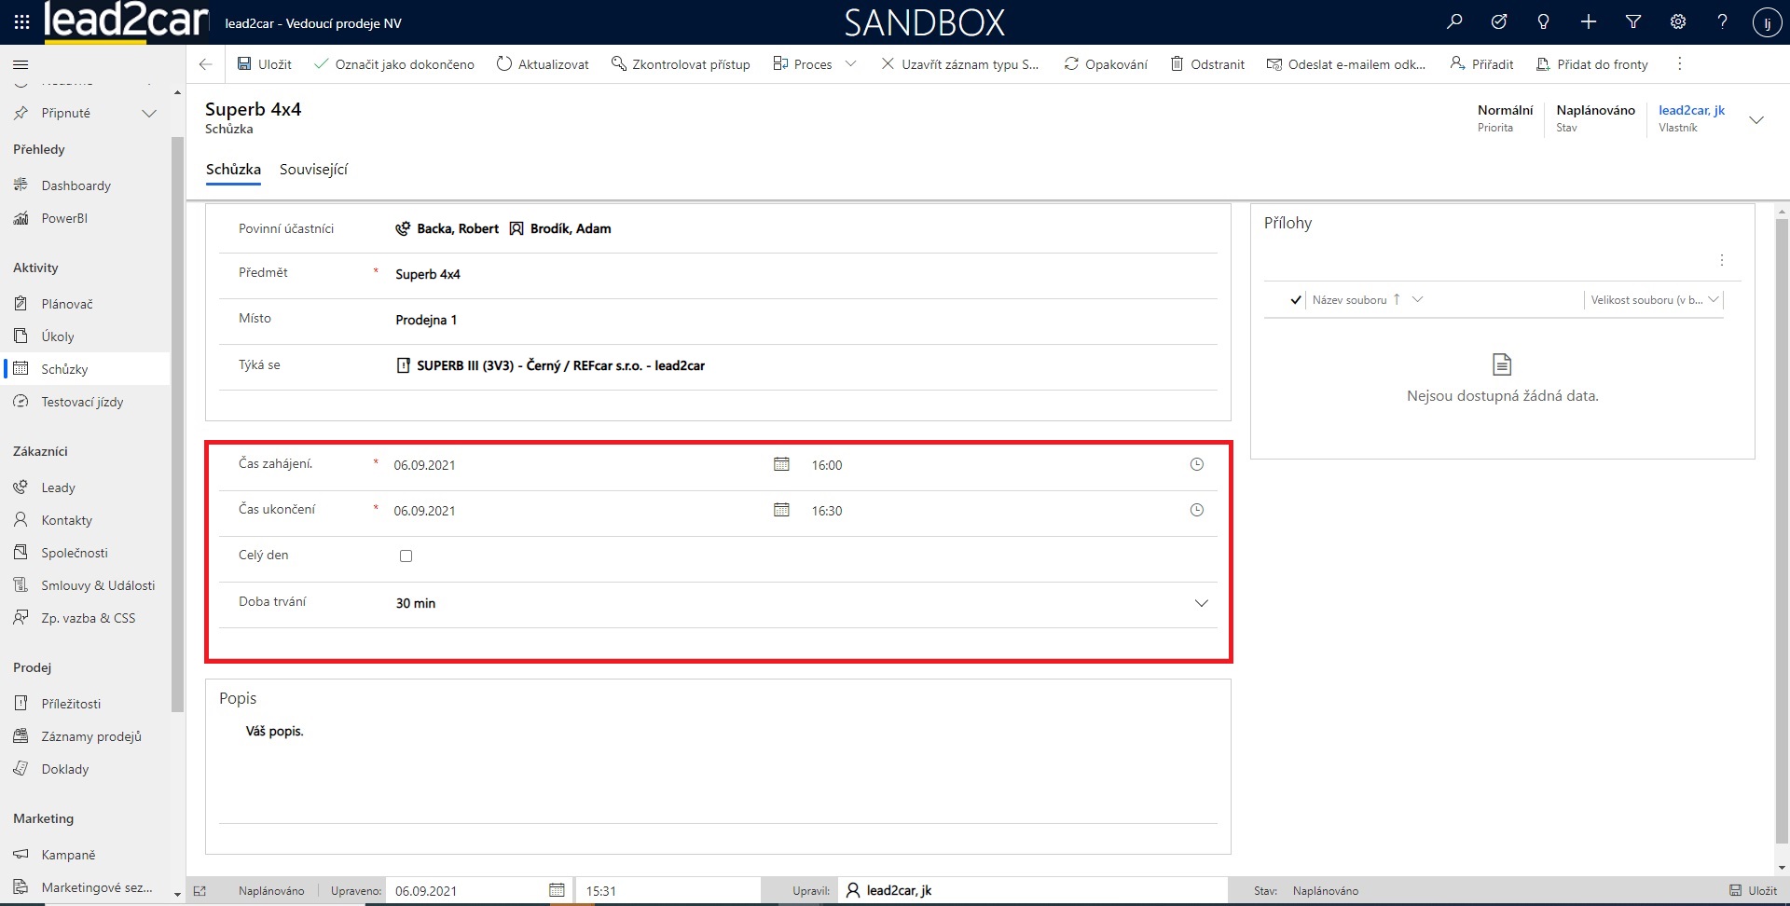Click the search magnifier icon in header
Viewport: 1790px width, 906px height.
(1454, 22)
